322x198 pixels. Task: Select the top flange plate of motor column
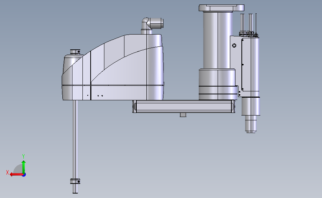[x=221, y=8]
